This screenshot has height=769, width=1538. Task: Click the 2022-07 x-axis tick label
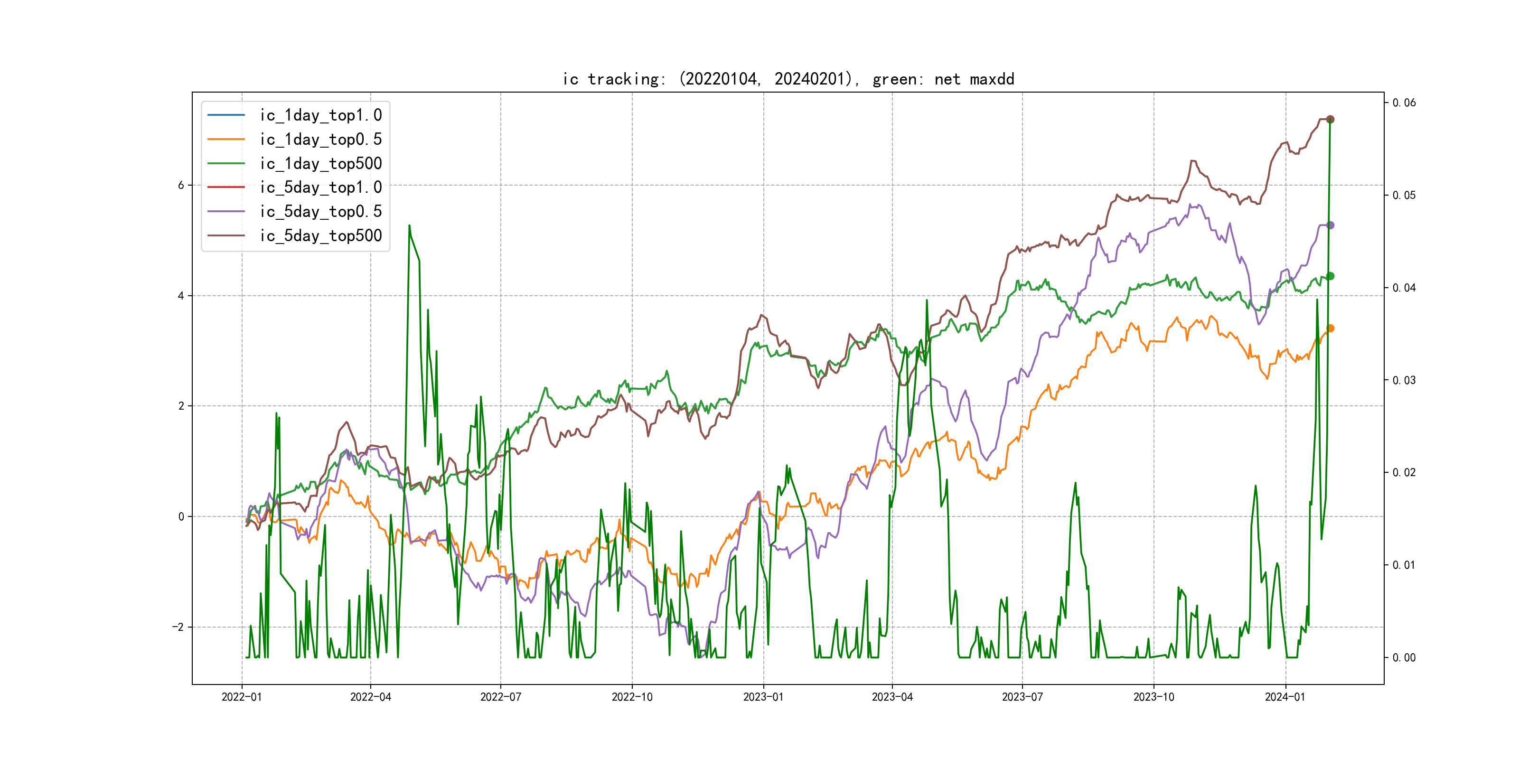click(500, 697)
